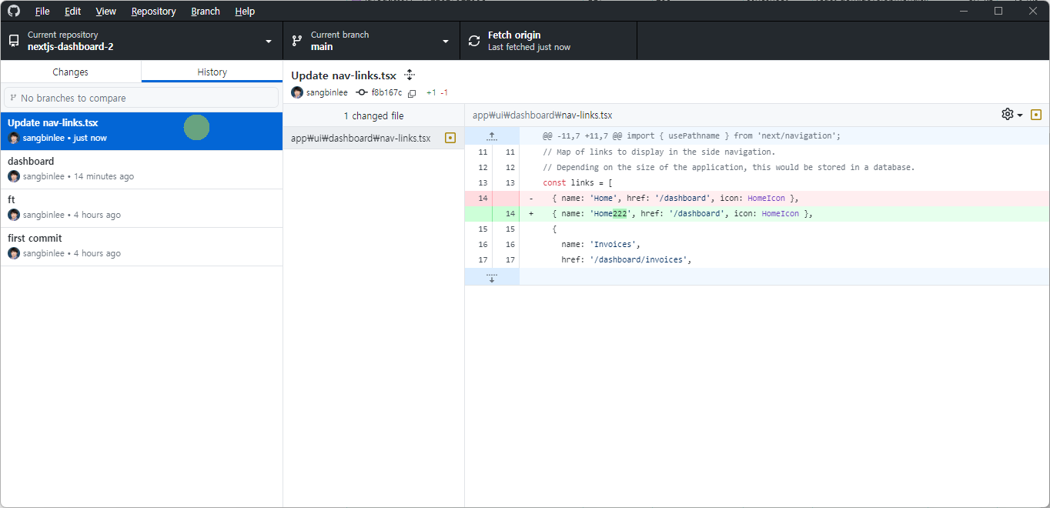Click the branch icon in compare field
Screen dimensions: 1050x508
(x=13, y=98)
